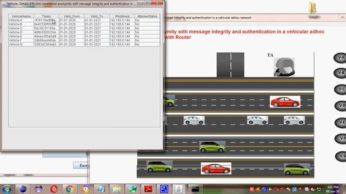Click the Valid_To column header

click(97, 16)
